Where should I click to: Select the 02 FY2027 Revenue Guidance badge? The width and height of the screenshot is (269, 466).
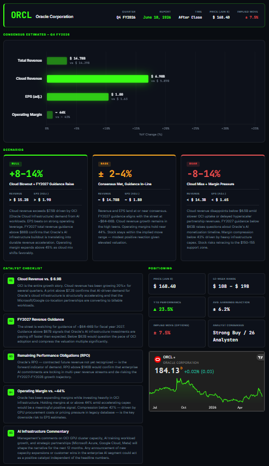coord(11,321)
